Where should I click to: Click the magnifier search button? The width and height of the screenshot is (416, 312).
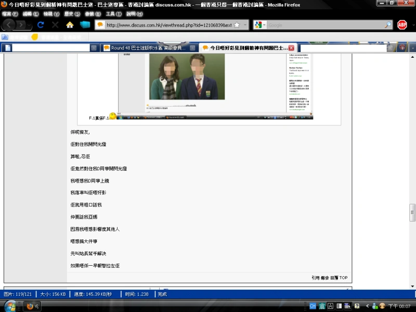click(388, 25)
